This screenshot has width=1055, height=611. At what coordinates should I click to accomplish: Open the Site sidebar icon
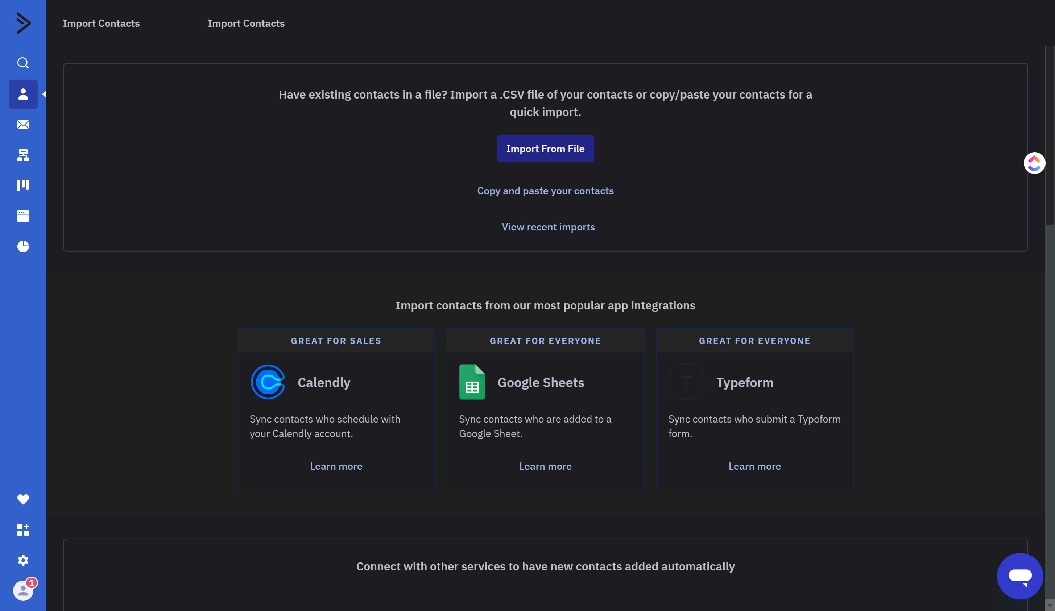pyautogui.click(x=23, y=216)
